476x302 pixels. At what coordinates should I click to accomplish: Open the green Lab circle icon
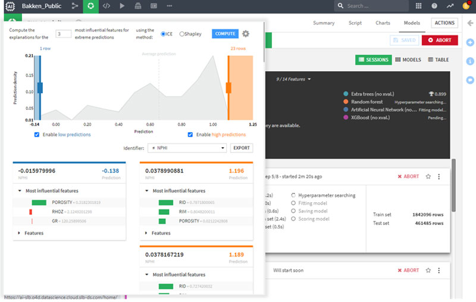(x=90, y=6)
